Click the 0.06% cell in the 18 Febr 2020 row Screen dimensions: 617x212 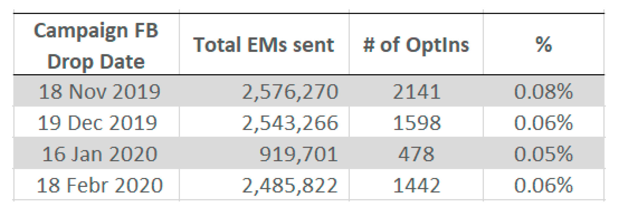pyautogui.click(x=543, y=185)
